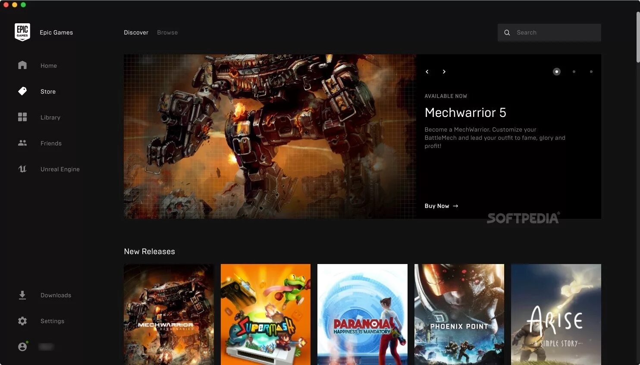
Task: Click the yellow macOS minimize button
Action: click(15, 5)
